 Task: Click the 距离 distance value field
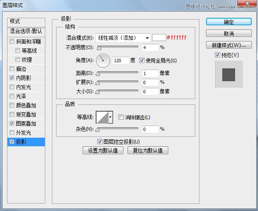150,73
